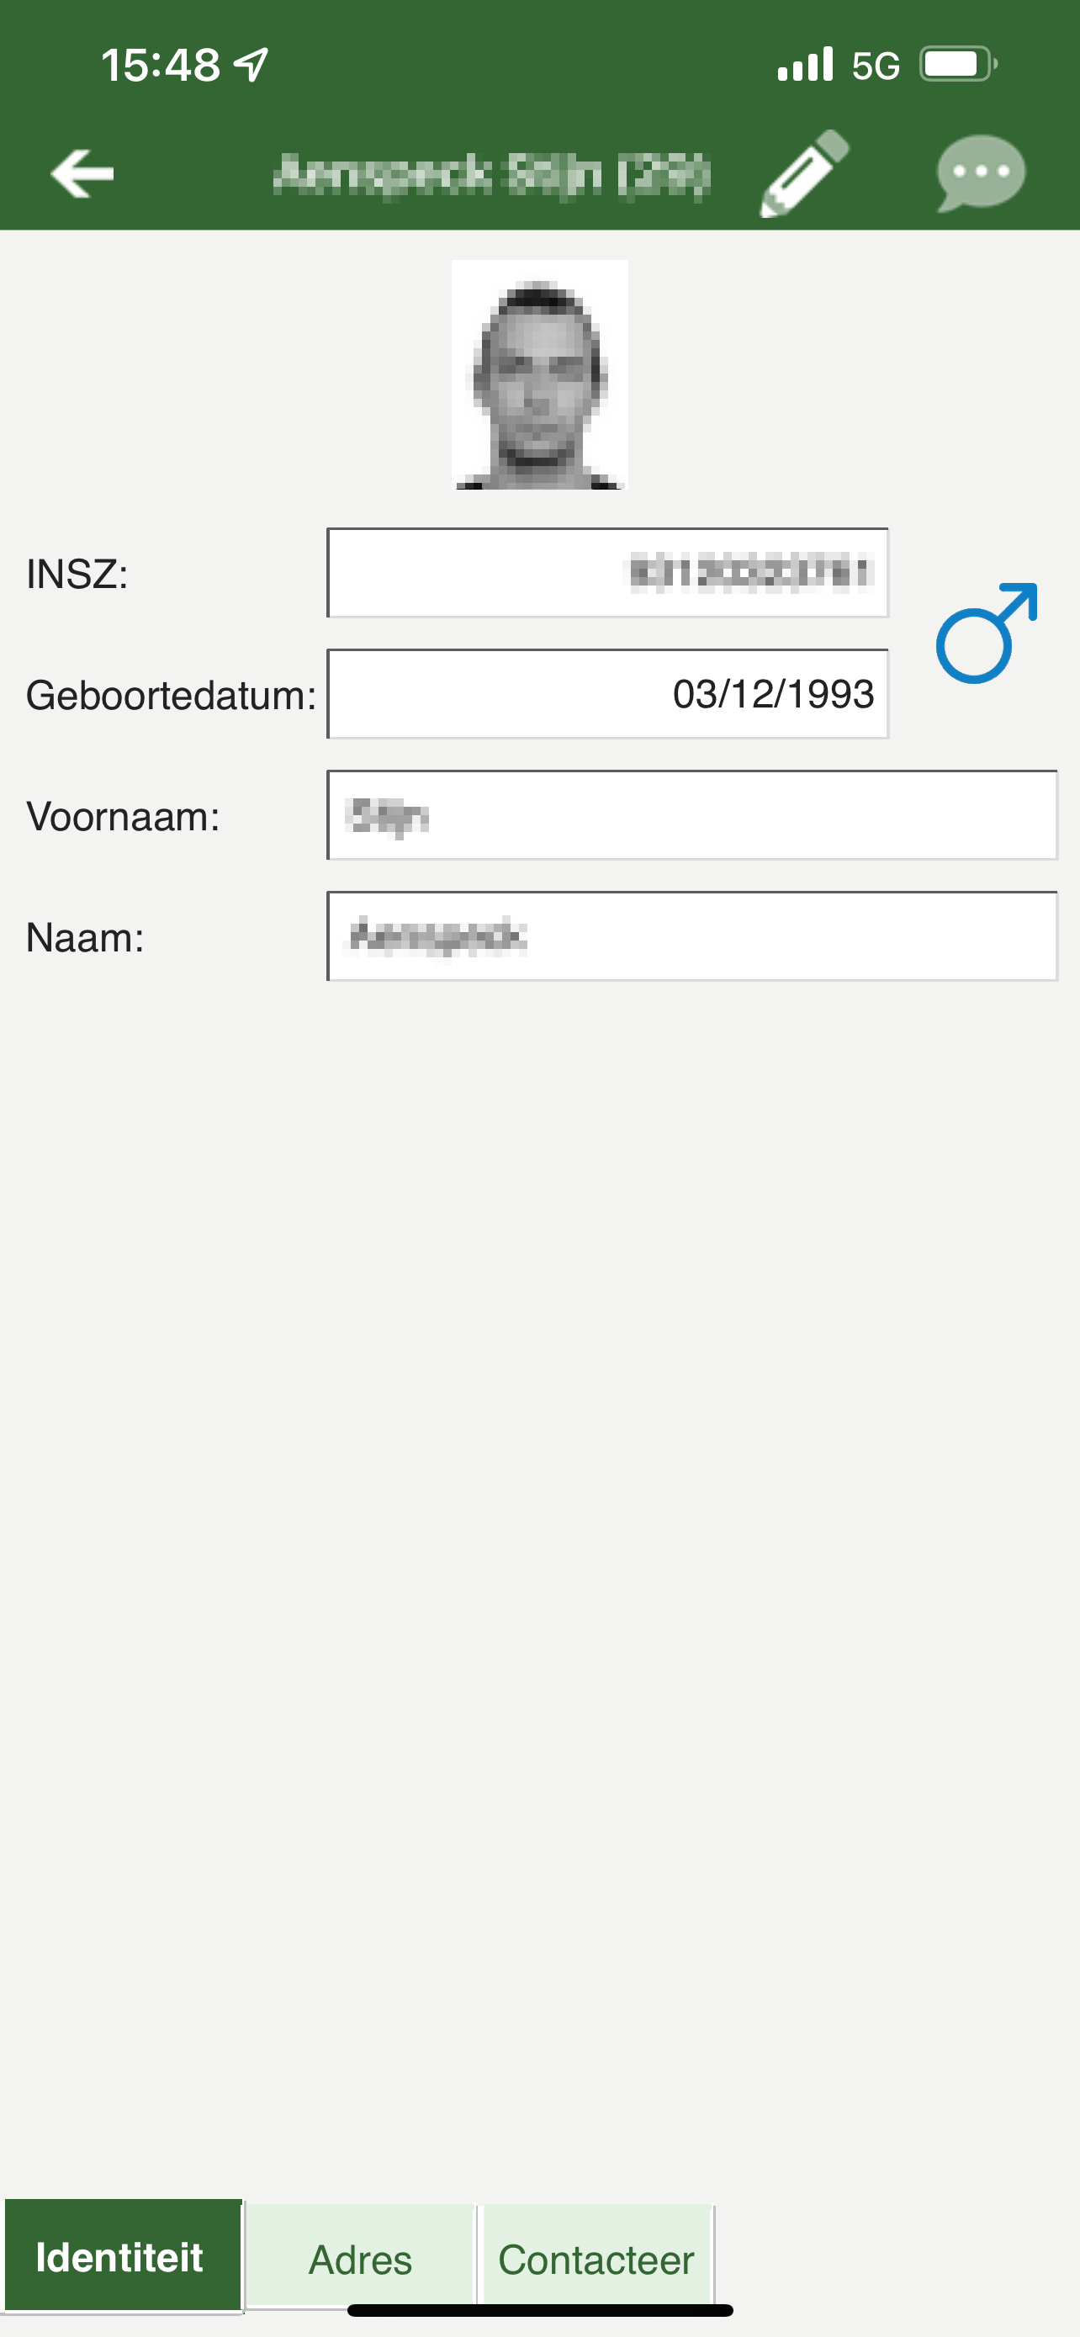Viewport: 1080px width, 2337px height.
Task: Tap the Geboortedatum label
Action: pos(171,695)
